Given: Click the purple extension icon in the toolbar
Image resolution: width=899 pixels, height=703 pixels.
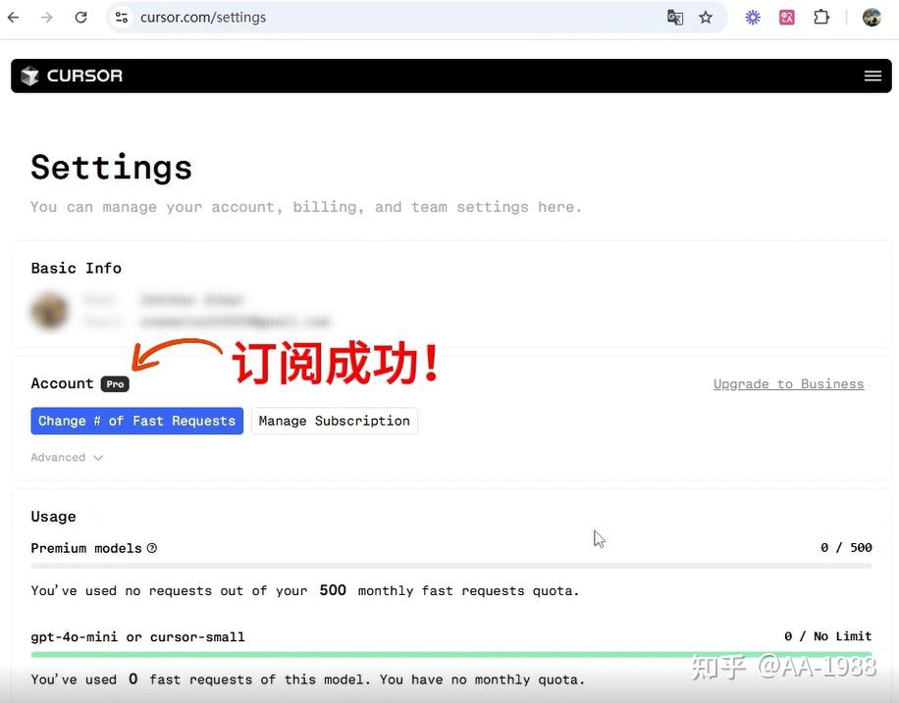Looking at the screenshot, I should 752,17.
